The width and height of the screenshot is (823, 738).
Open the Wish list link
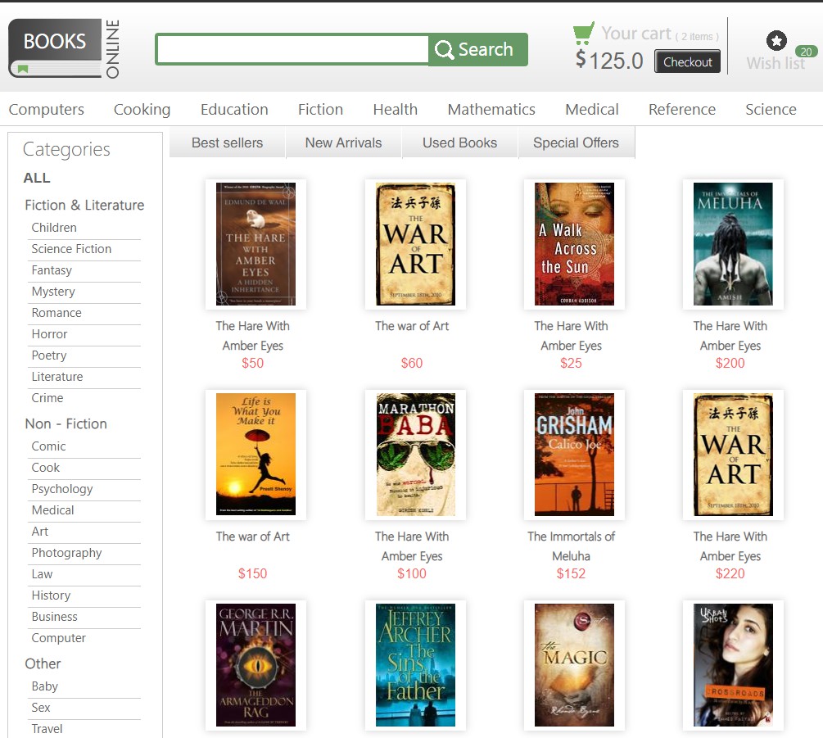(x=776, y=63)
